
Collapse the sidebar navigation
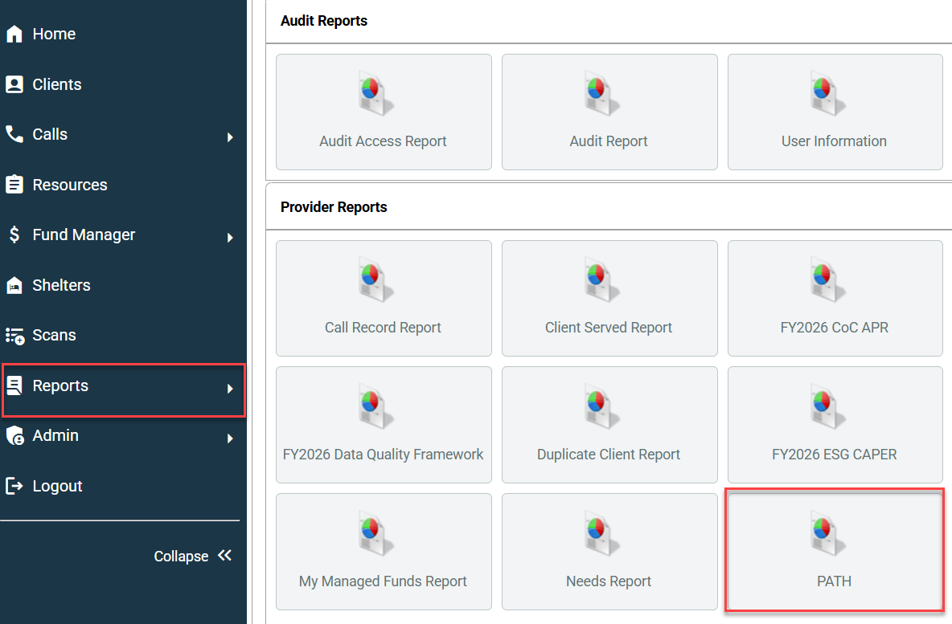[193, 557]
